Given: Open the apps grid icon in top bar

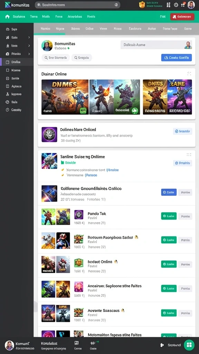Looking at the screenshot, I should point(168,5).
